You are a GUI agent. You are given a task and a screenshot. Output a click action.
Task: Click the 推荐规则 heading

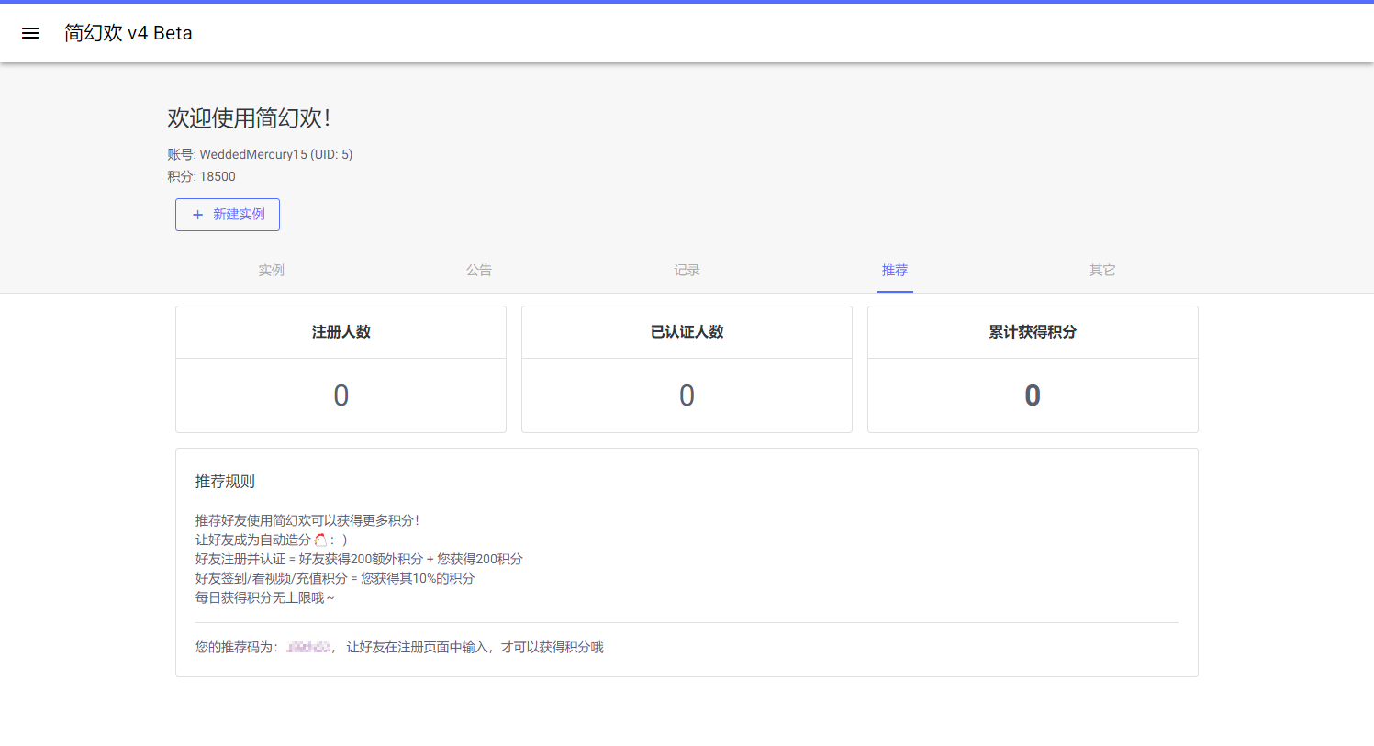point(225,482)
